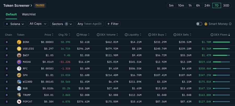Click the TRUMP token icon
The width and height of the screenshot is (235, 106).
point(19,95)
